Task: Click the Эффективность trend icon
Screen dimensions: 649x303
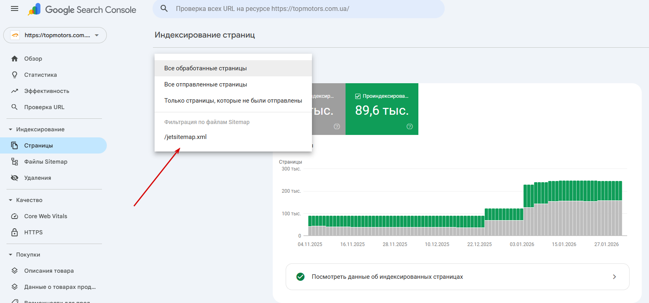Action: tap(15, 91)
